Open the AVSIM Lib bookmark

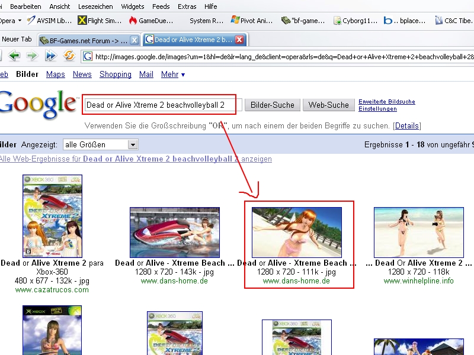[x=50, y=21]
